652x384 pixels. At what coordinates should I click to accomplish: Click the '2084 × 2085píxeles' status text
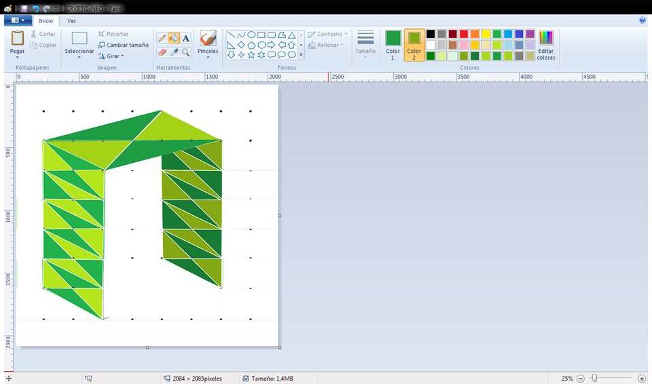[197, 379]
